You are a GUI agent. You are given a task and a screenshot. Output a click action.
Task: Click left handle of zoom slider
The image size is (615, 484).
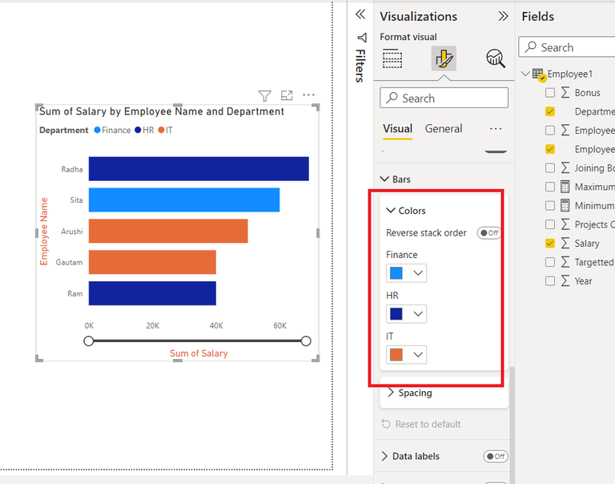pos(89,341)
